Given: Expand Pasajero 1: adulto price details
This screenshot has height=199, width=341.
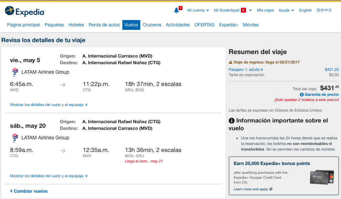Looking at the screenshot, I should pos(245,69).
